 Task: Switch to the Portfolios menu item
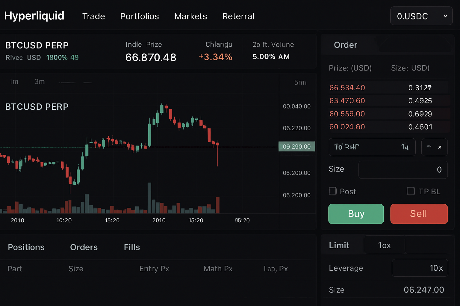pyautogui.click(x=140, y=16)
